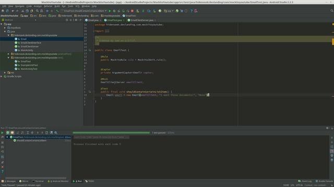Viewport: 334px width, 187px height.
Task: Click the Run panel help question mark icon
Action: pyautogui.click(x=2, y=172)
